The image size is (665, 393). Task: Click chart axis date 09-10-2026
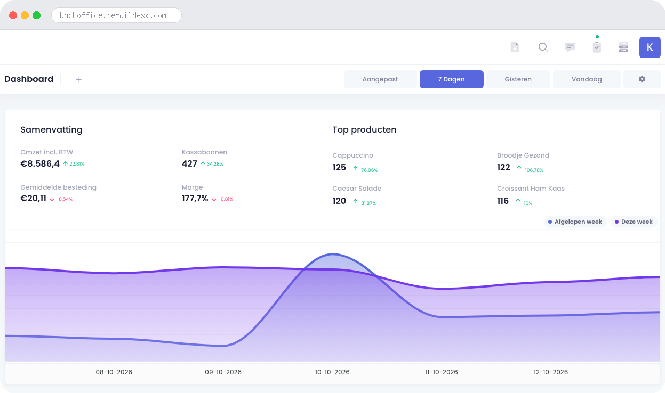223,372
